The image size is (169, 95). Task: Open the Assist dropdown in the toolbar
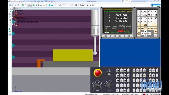[x=84, y=5]
